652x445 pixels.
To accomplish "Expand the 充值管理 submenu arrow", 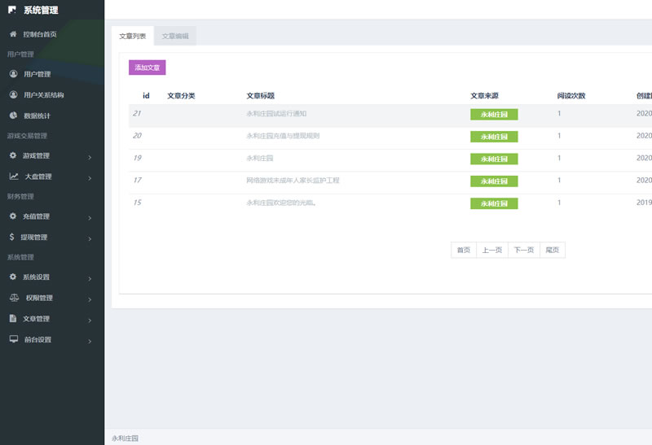I will (90, 218).
